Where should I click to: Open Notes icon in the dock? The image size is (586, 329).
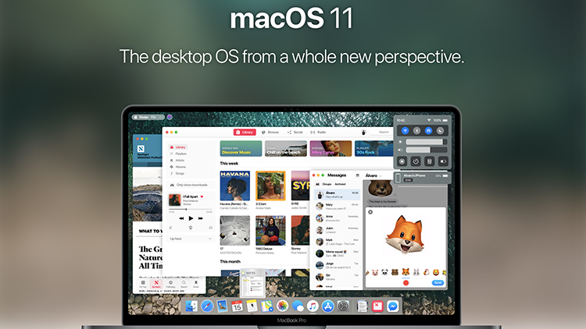[x=252, y=306]
